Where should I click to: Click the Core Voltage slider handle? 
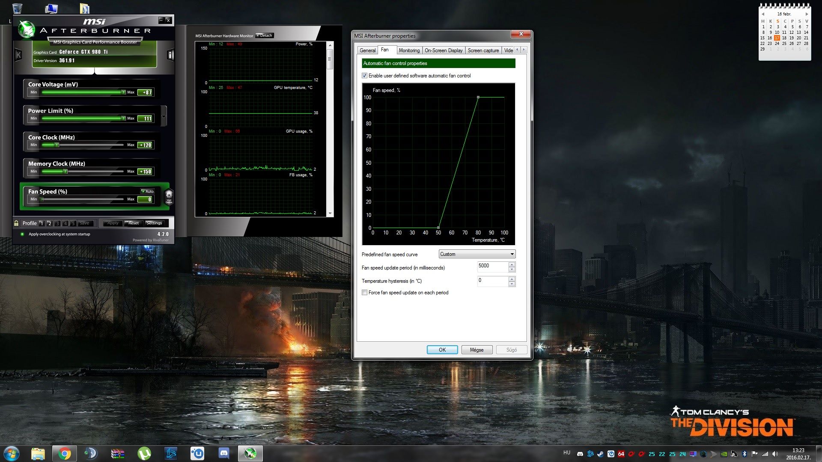123,92
